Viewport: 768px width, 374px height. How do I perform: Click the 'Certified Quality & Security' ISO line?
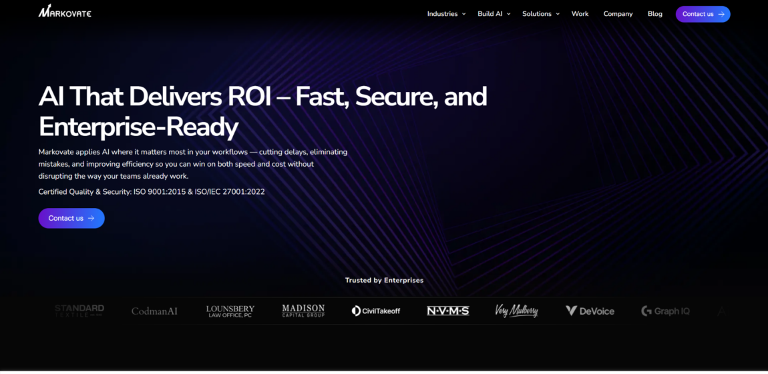152,191
